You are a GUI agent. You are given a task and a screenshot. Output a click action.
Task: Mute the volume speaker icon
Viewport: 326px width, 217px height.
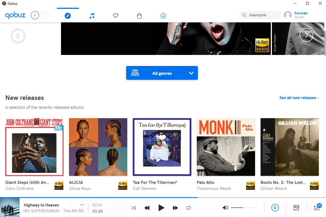[225, 208]
